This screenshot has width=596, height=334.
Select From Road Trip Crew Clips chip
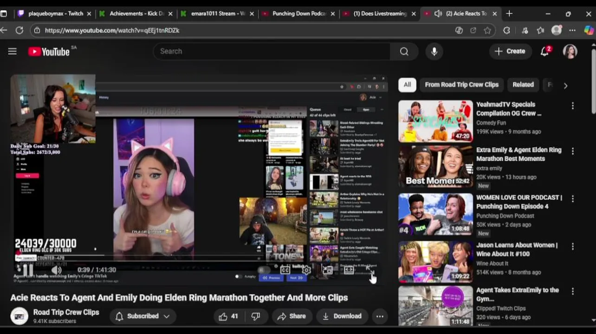pos(461,85)
